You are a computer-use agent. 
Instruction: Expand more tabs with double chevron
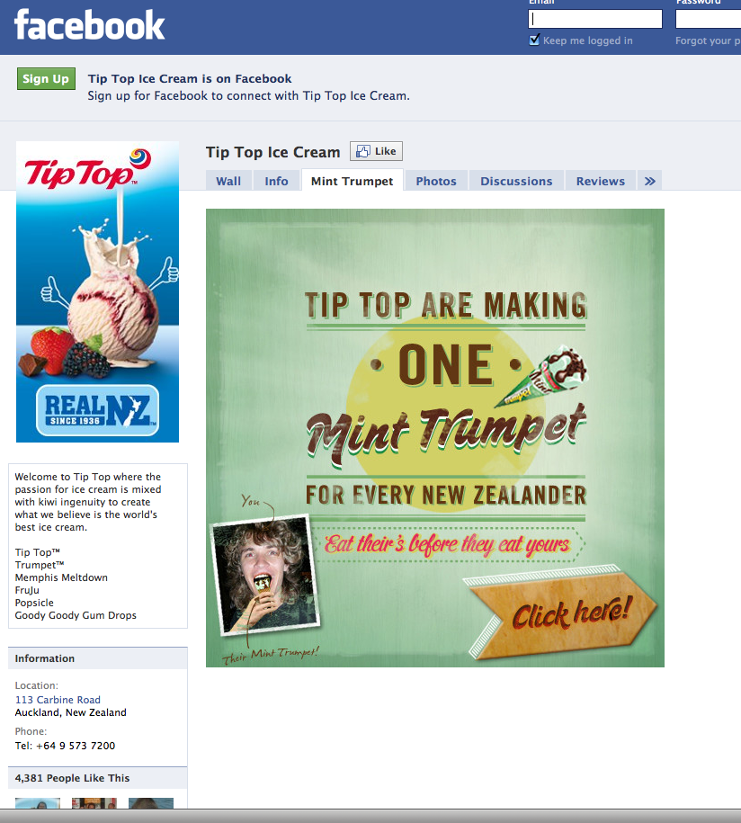649,181
